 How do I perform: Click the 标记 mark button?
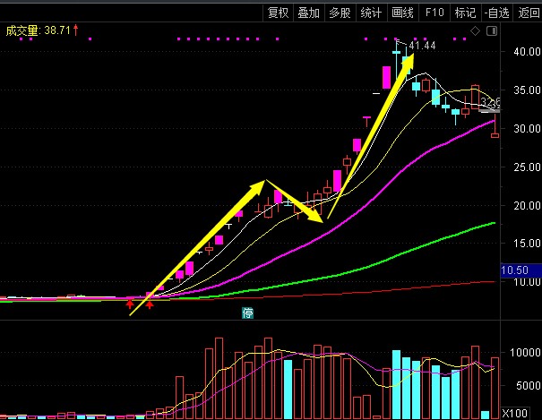(x=464, y=13)
